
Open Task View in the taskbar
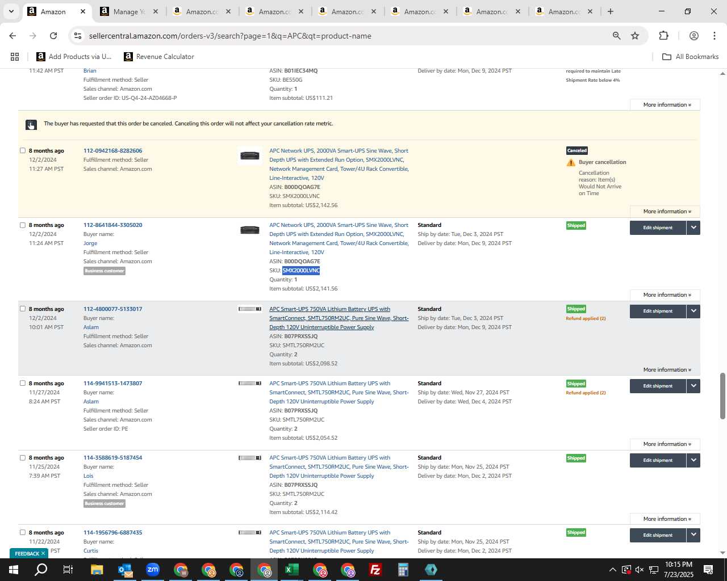pos(68,570)
